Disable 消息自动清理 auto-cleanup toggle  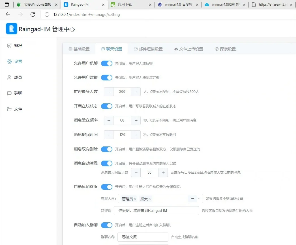pyautogui.click(x=107, y=163)
